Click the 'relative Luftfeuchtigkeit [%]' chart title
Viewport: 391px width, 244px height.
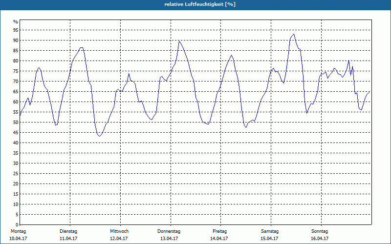coord(200,4)
